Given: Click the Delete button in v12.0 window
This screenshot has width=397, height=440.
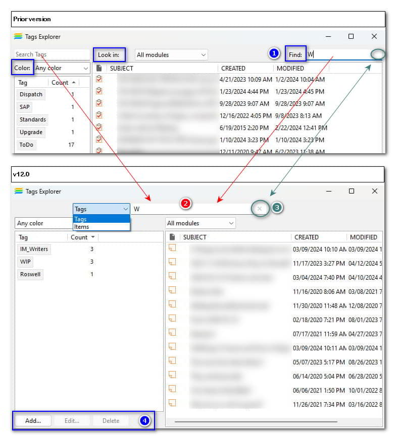Looking at the screenshot, I should point(111,421).
